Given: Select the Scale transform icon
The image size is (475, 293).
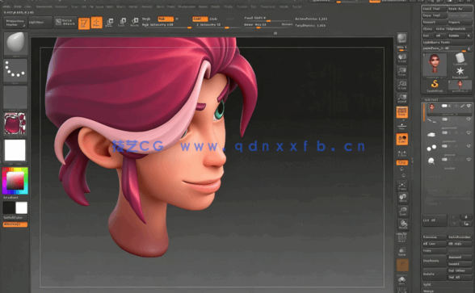Looking at the screenshot, I should tap(122, 23).
